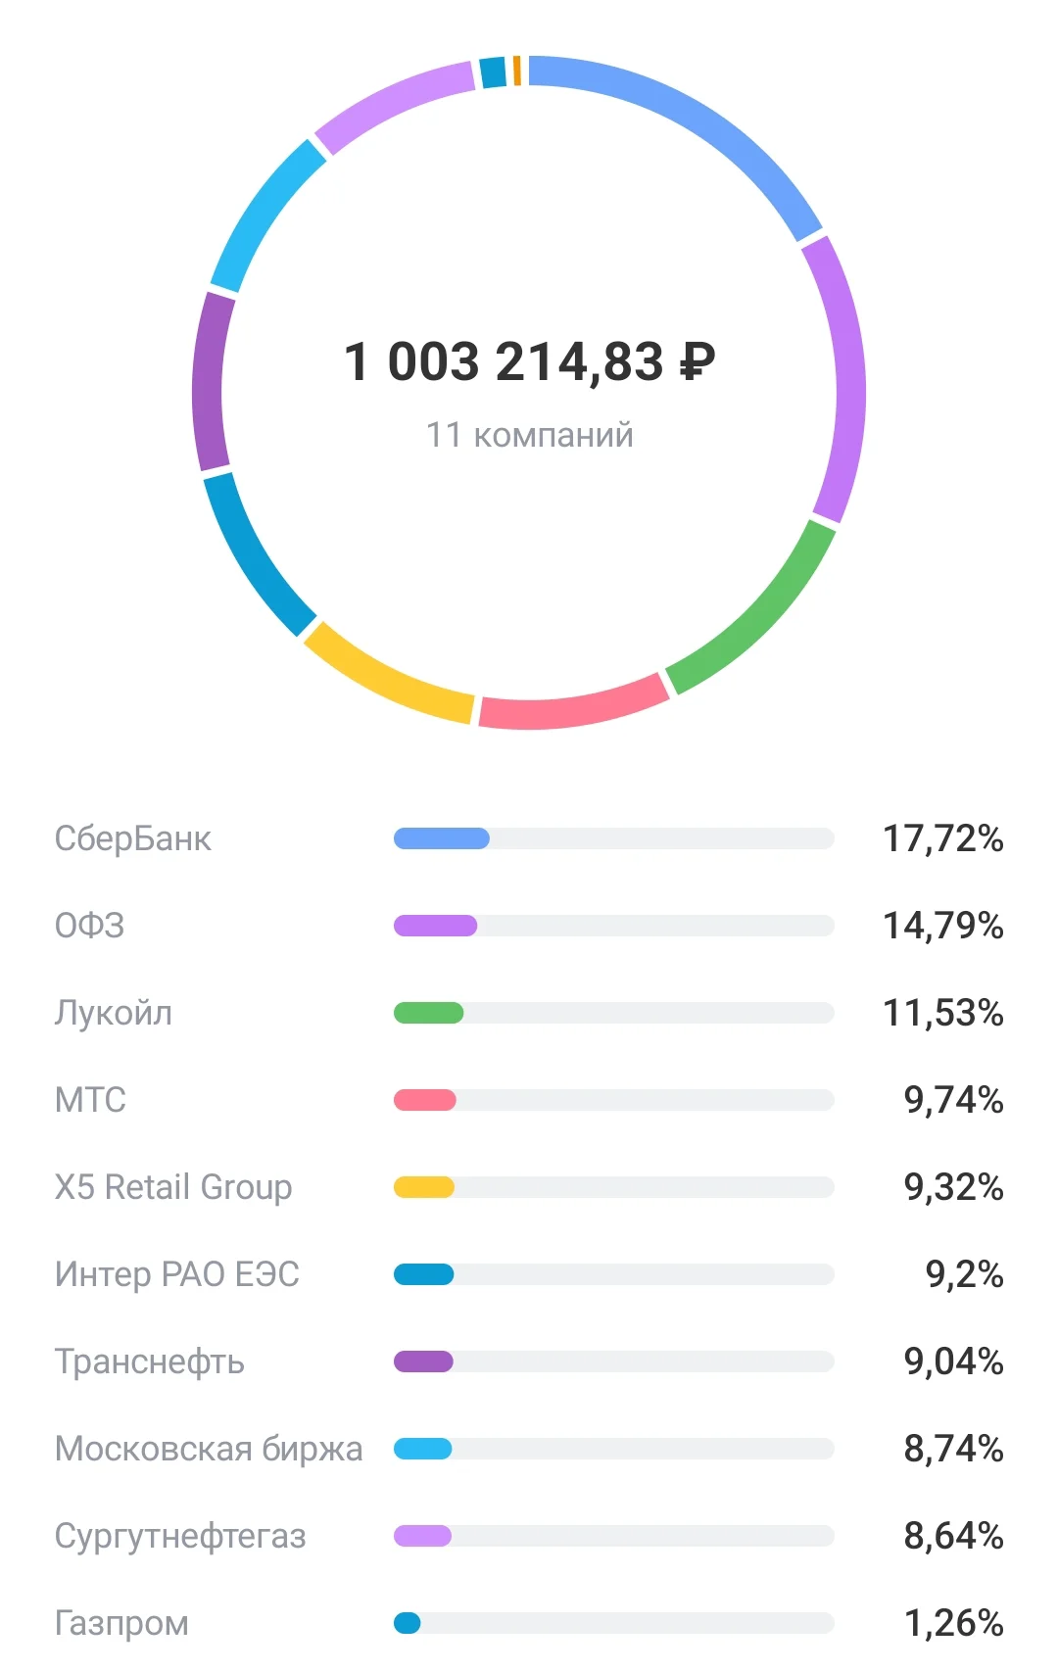The height and width of the screenshot is (1672, 1058).
Task: Click the Транснефть share progress bar
Action: pos(613,1361)
